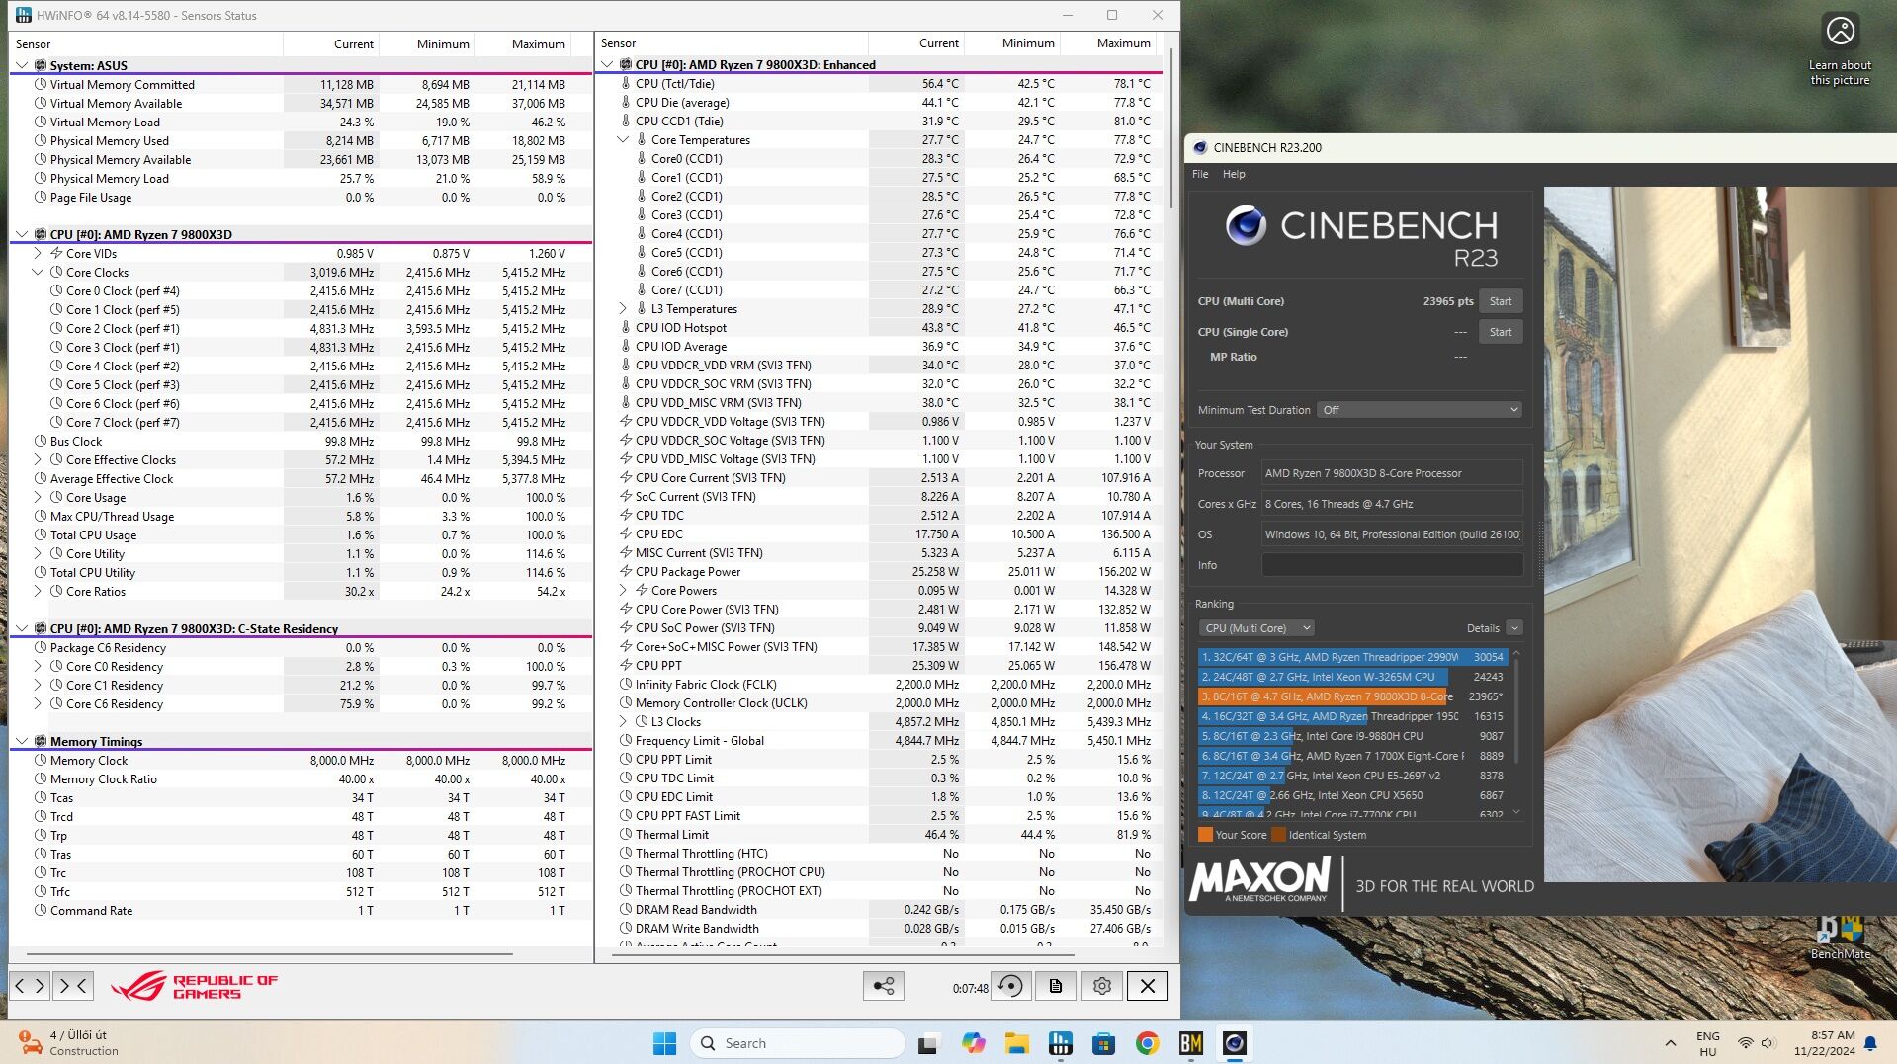Screen dimensions: 1897x1064
Task: Expand the L3 Clocks row
Action: (x=623, y=721)
